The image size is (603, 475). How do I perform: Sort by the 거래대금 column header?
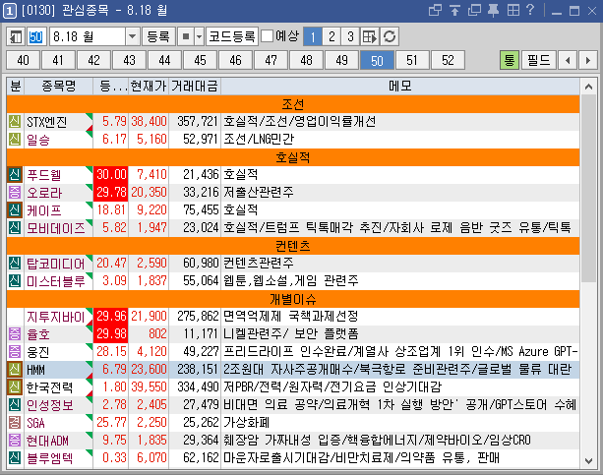pos(195,86)
